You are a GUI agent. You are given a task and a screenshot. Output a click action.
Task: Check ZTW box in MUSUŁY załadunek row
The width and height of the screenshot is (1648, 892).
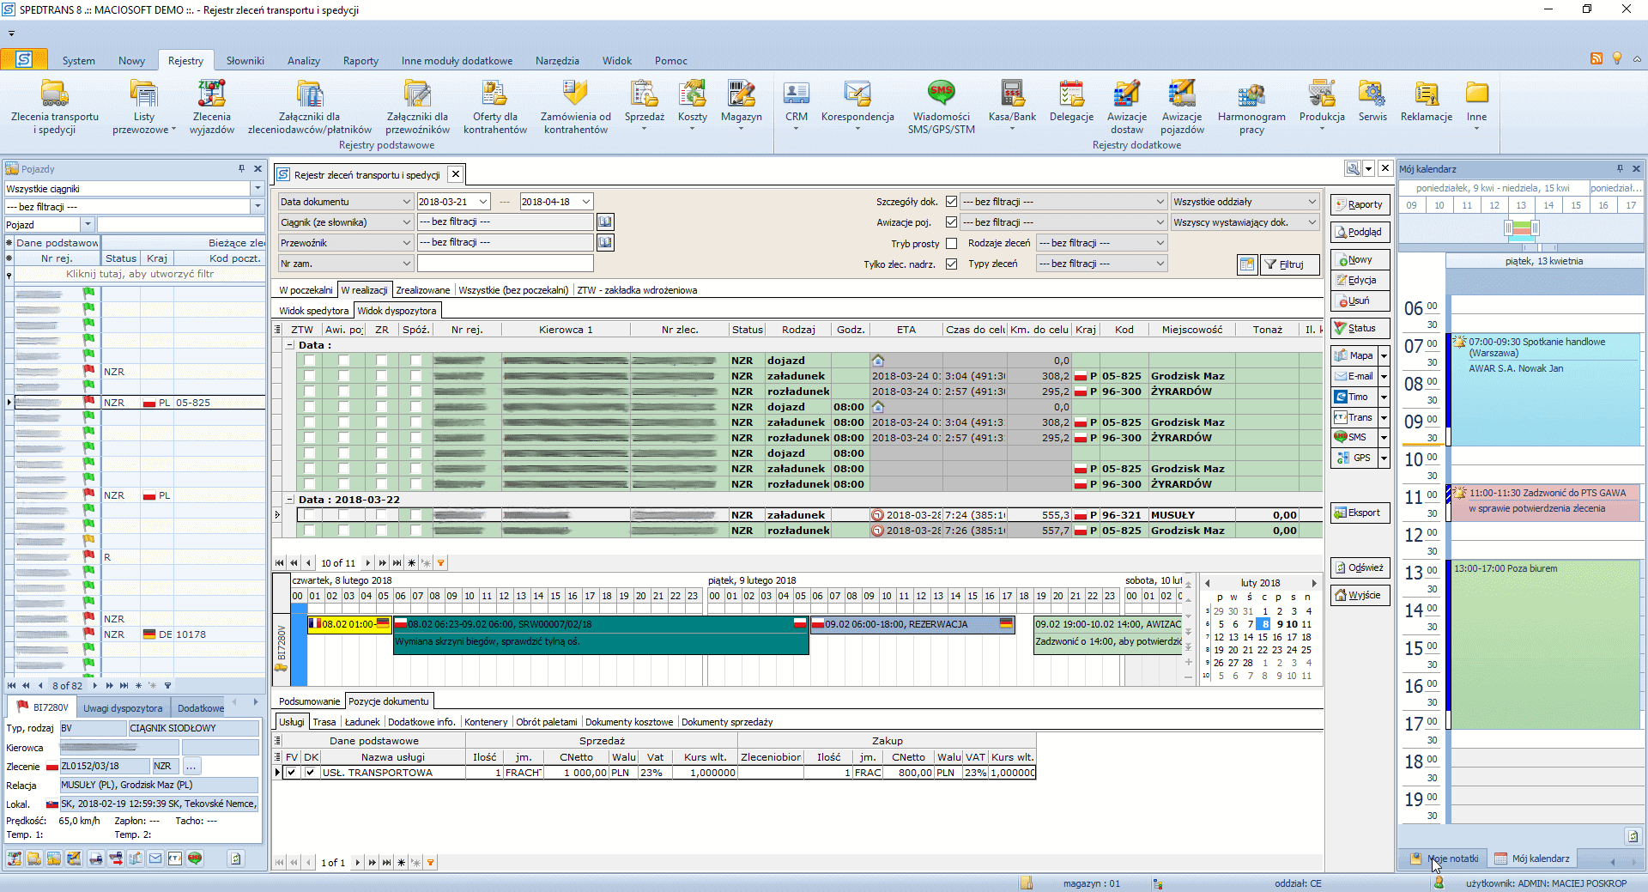309,515
